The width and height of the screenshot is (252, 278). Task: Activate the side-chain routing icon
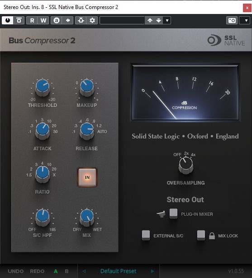[81, 20]
